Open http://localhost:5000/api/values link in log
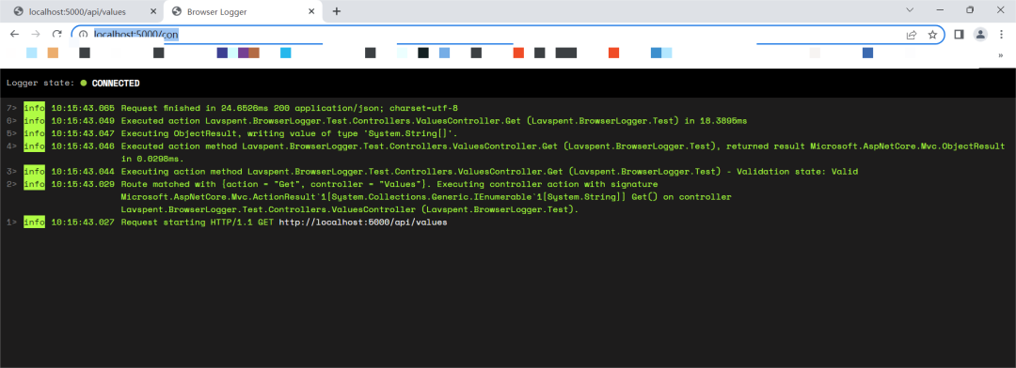Screen dimensions: 1016x368 coord(363,222)
